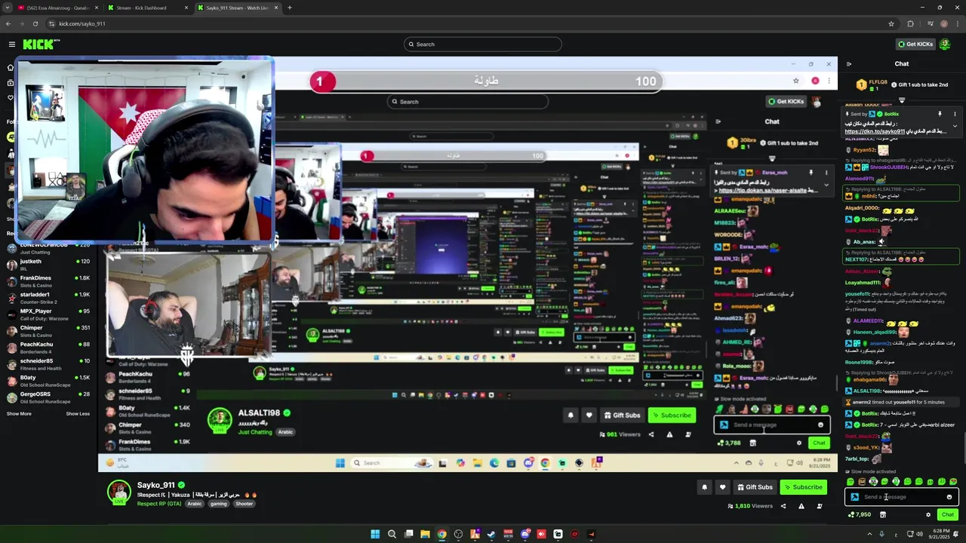Click Show Less in recommended channels
Viewport: 966px width, 543px height.
[78, 413]
